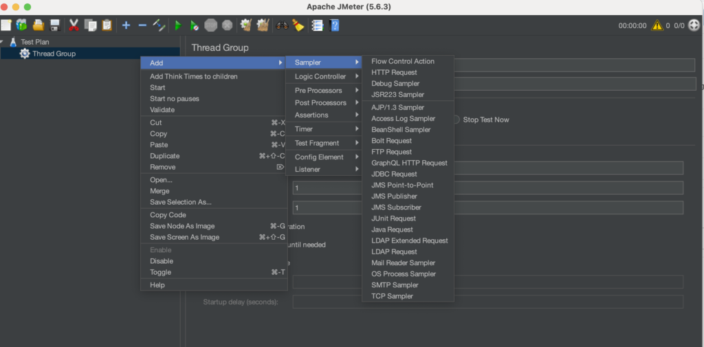
Task: Save the test plan with floppy icon
Action: coord(55,25)
